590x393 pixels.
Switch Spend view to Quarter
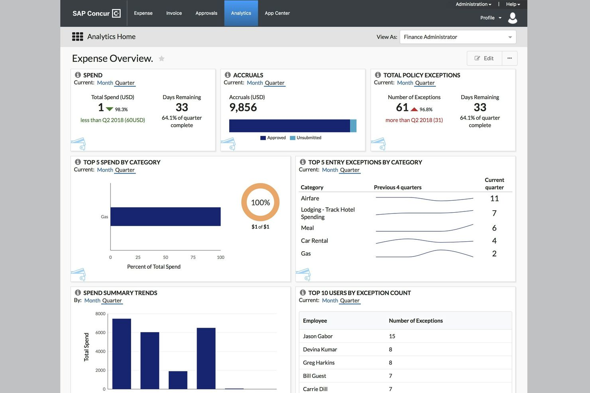coord(125,82)
